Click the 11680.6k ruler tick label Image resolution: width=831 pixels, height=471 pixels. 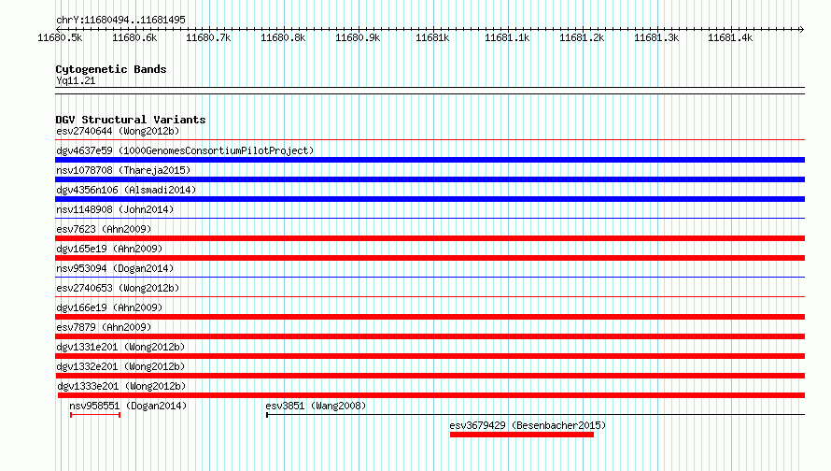pyautogui.click(x=134, y=37)
